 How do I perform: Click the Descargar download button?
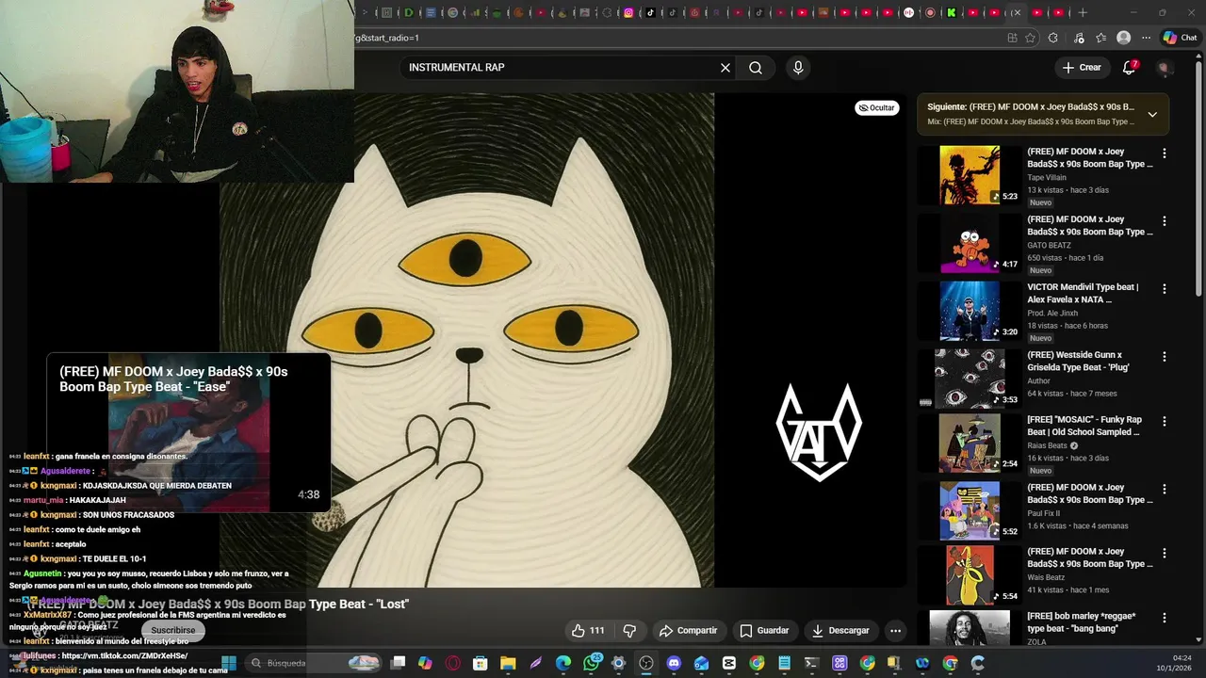pyautogui.click(x=840, y=631)
